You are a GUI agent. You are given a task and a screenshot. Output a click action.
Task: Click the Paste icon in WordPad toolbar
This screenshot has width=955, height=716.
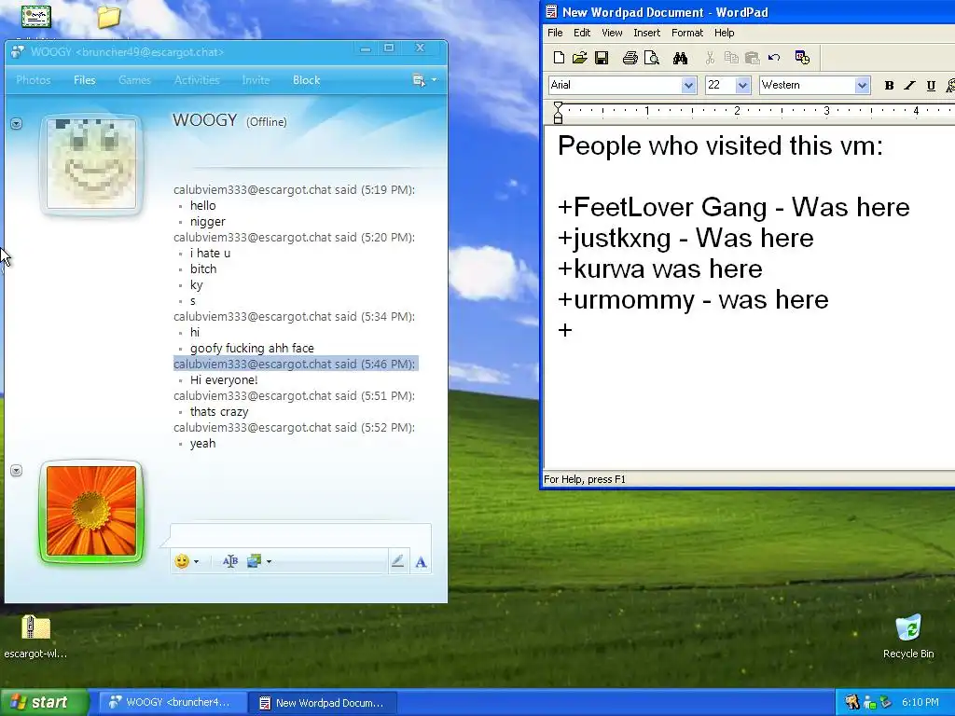click(753, 58)
